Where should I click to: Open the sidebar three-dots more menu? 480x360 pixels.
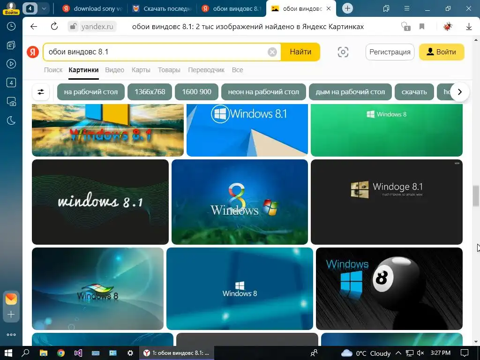pos(11,335)
